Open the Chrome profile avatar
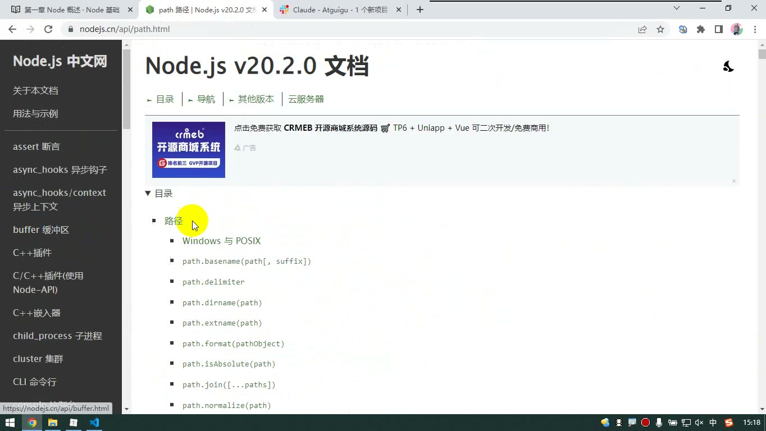 coord(736,29)
